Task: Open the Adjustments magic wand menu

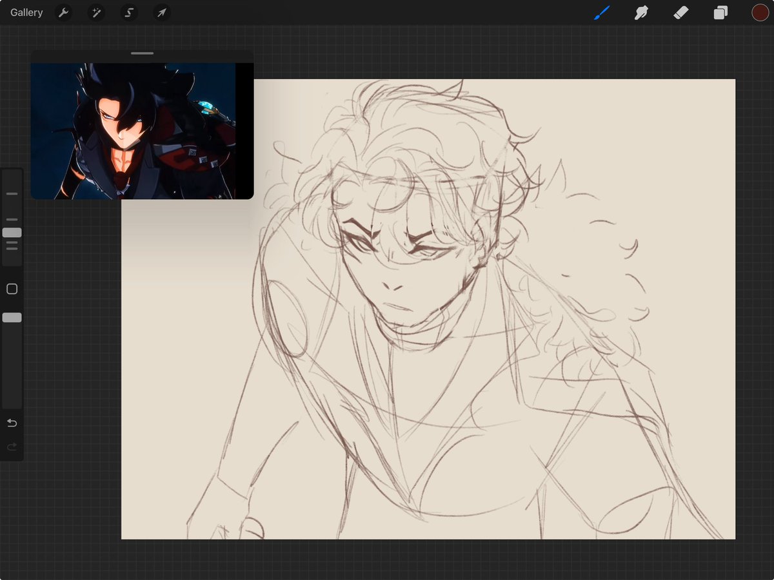Action: pos(96,12)
